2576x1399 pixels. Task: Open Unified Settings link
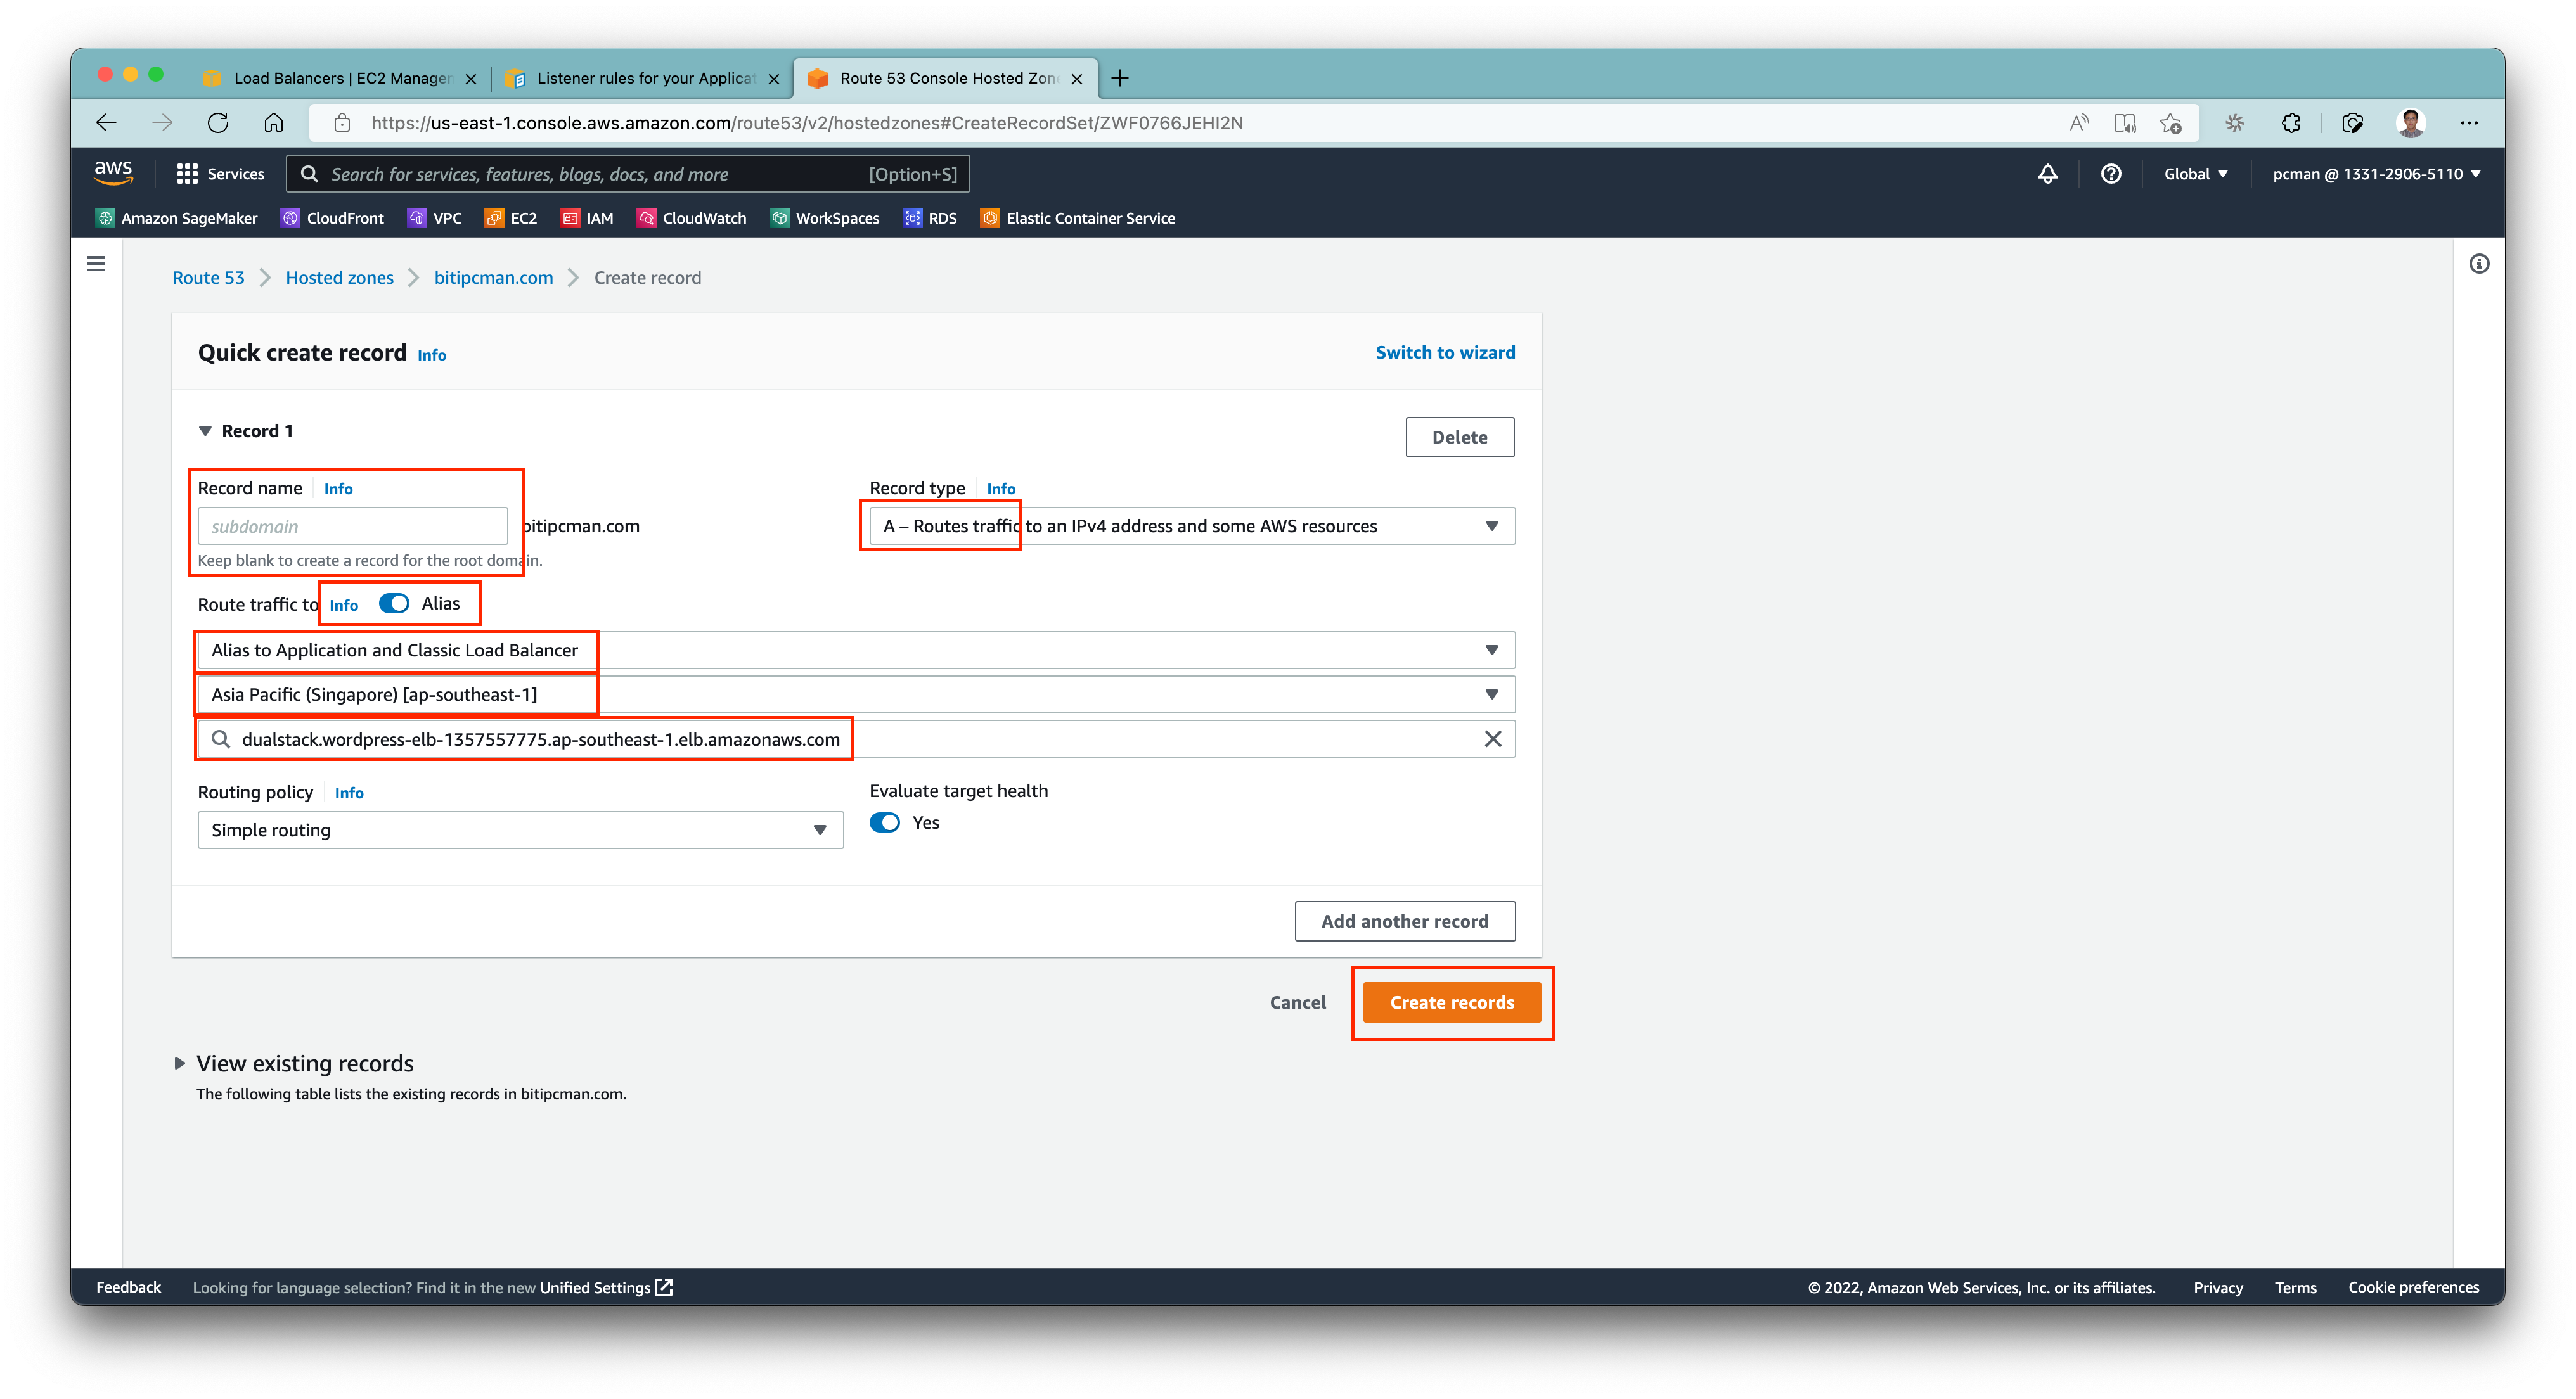point(606,1287)
